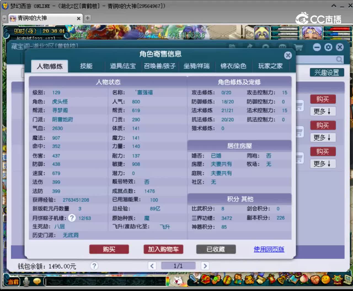Open the sword attack icon in bottom bar
Image resolution: width=353 pixels, height=291 pixels.
pos(194,279)
